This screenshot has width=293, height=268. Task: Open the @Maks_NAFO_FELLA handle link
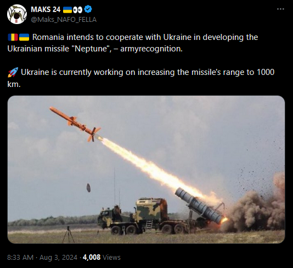pyautogui.click(x=64, y=19)
